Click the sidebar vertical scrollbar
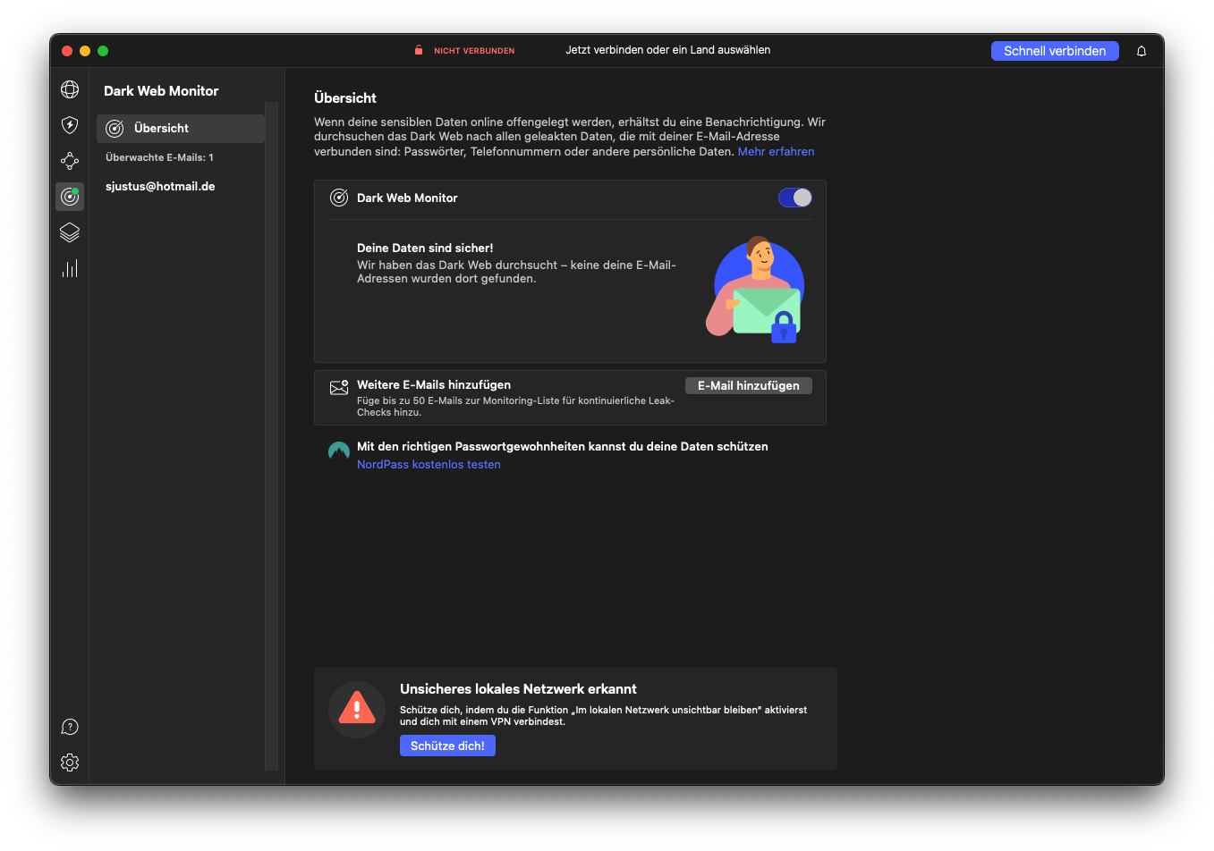 (272, 436)
